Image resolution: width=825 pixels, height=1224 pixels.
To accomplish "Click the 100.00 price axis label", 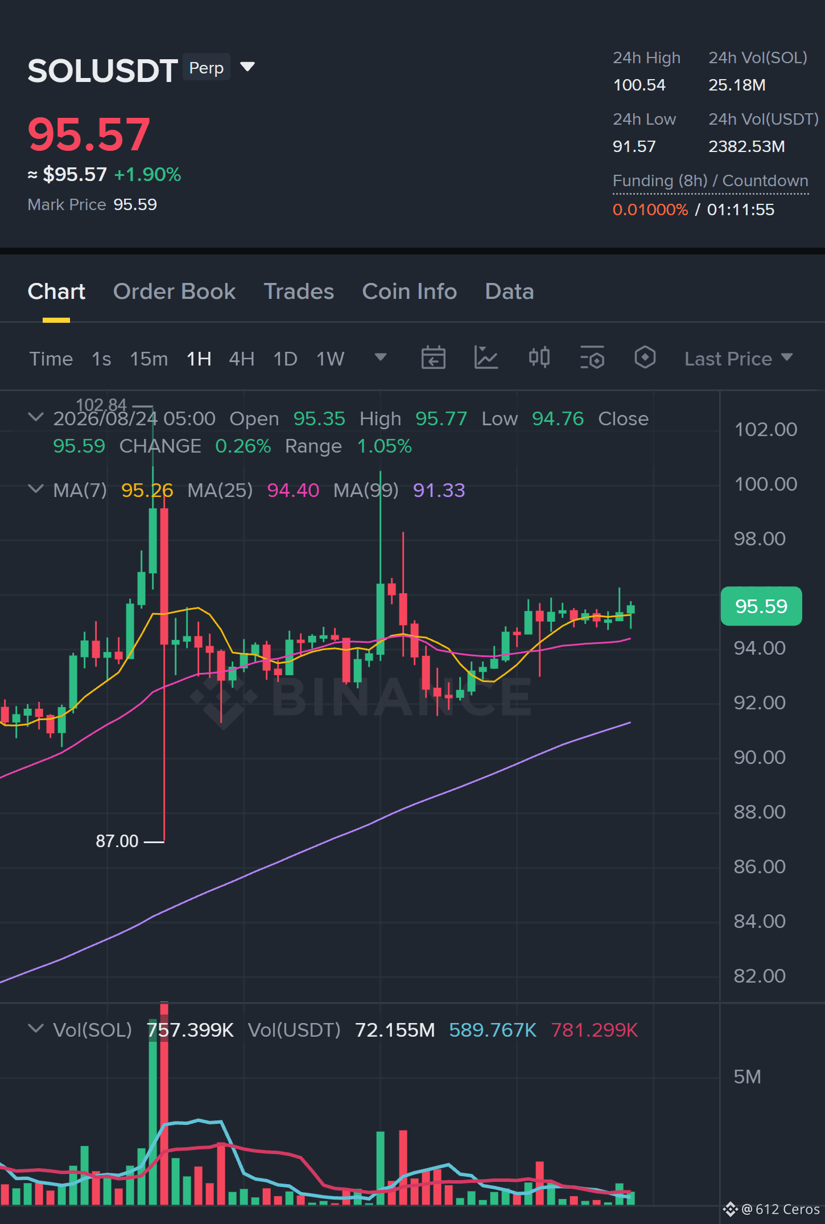I will click(x=765, y=484).
